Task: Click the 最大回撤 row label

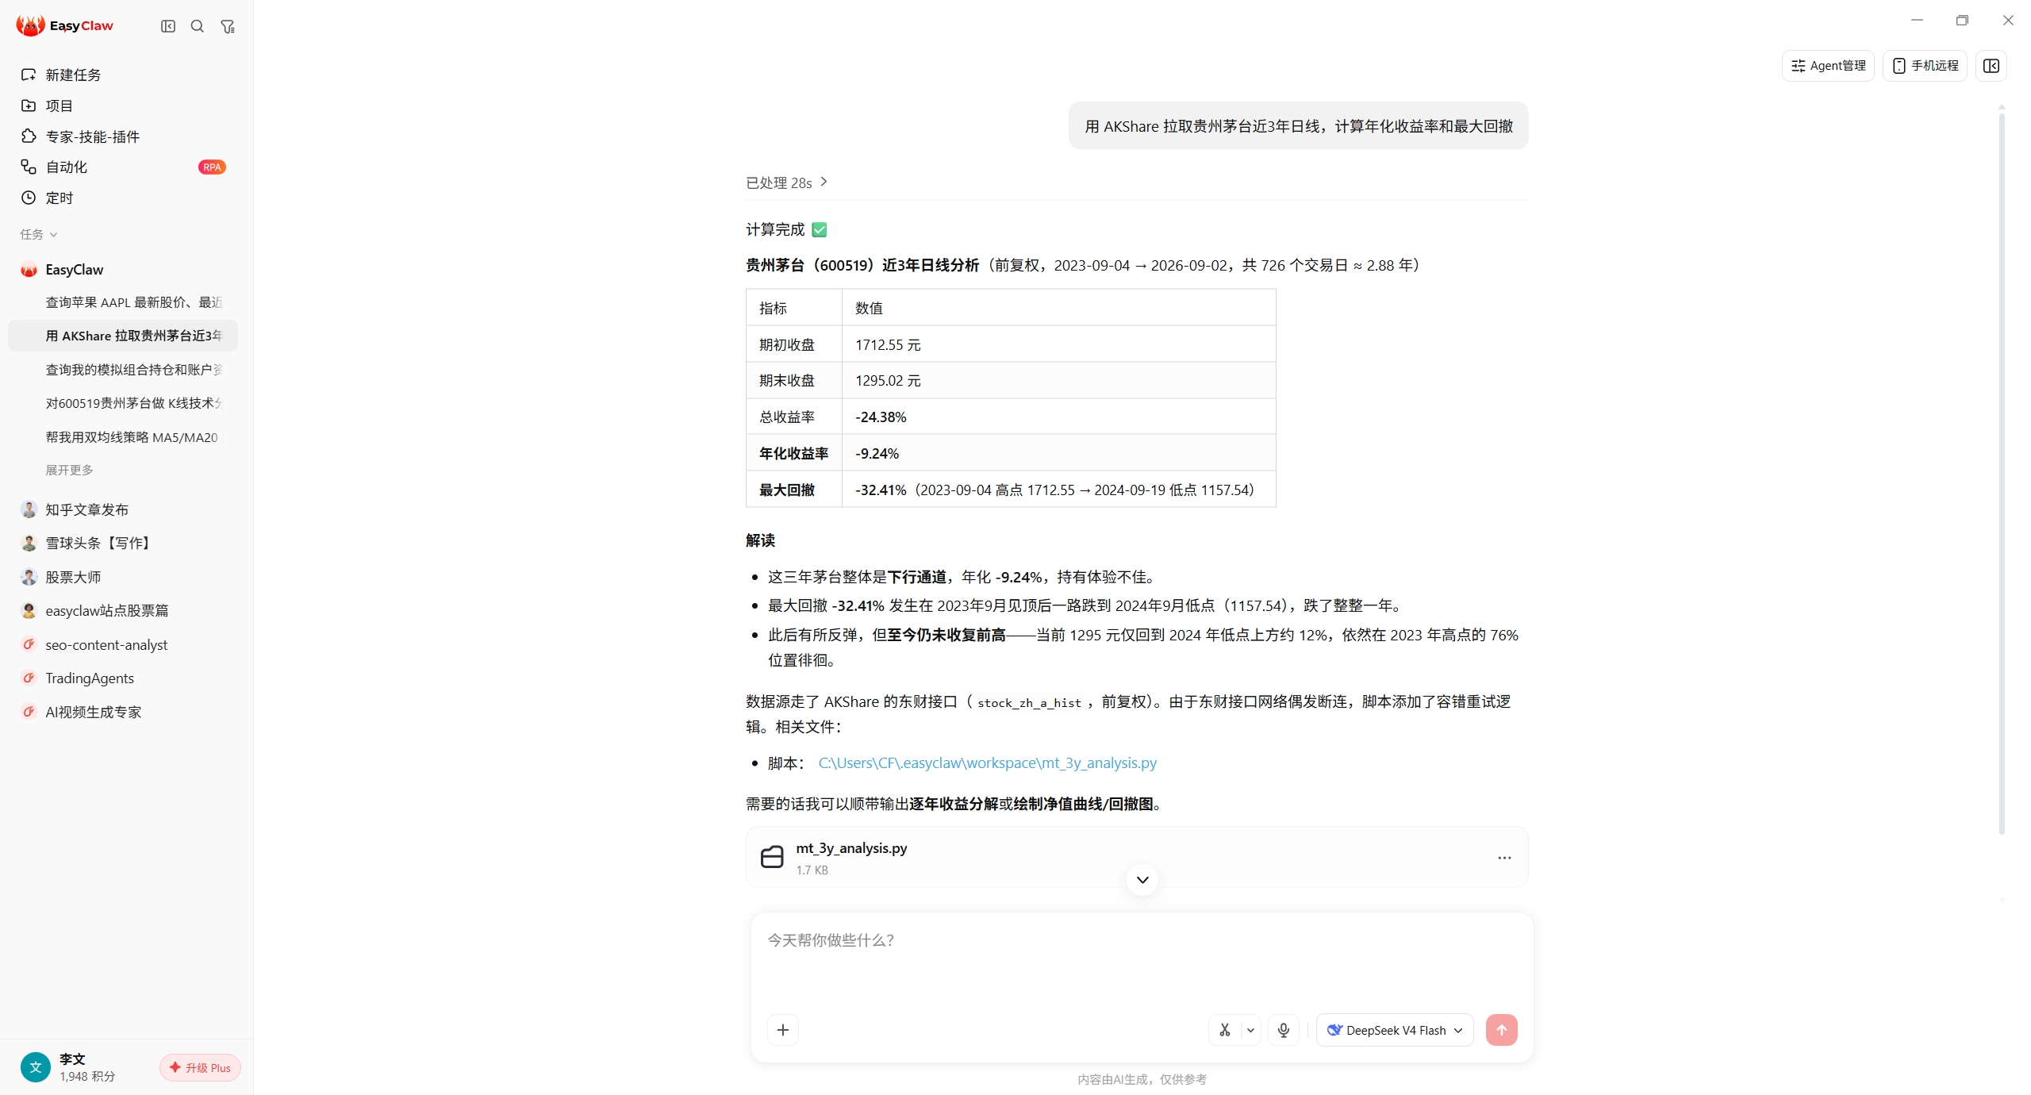Action: (787, 490)
